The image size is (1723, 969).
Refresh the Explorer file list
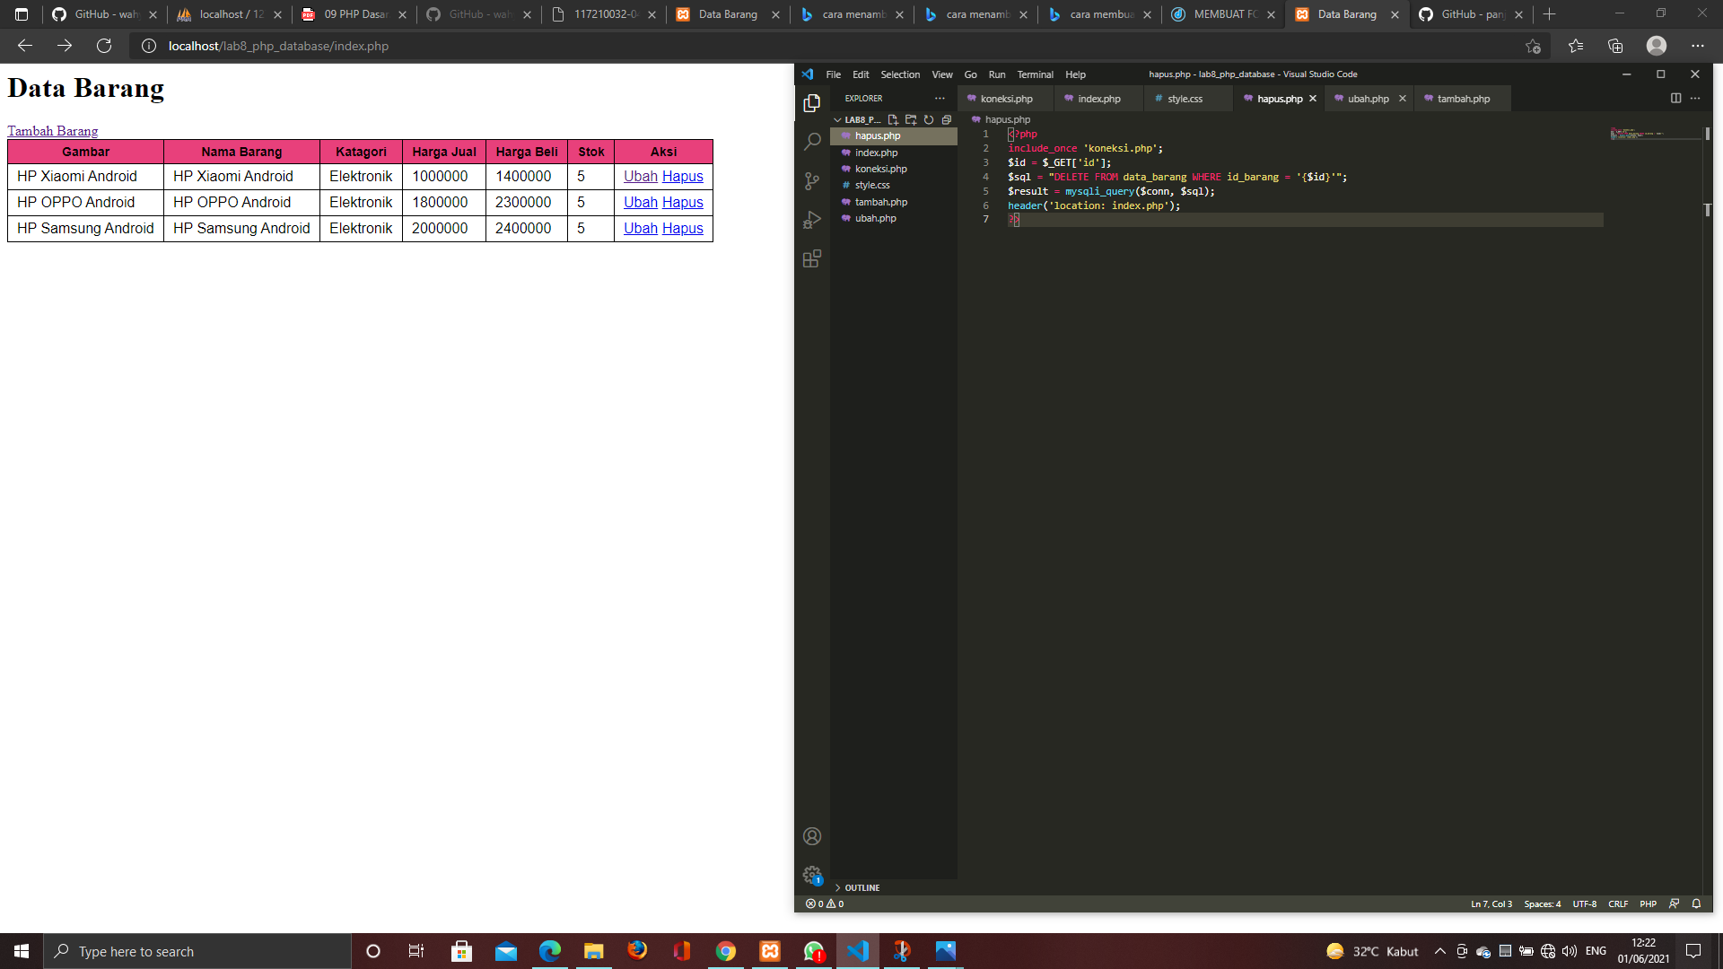pyautogui.click(x=928, y=118)
